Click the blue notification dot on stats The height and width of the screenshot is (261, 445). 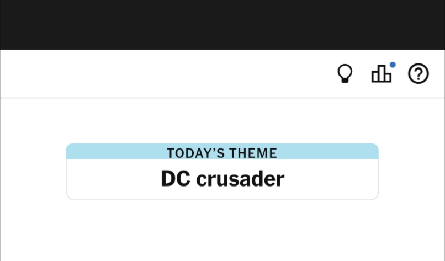[393, 65]
